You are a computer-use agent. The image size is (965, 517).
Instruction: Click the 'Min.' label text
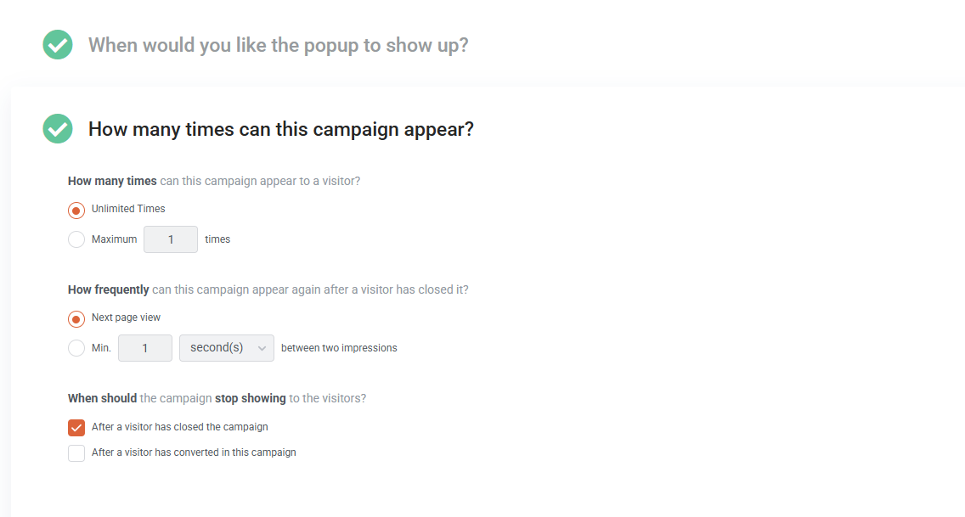click(101, 348)
